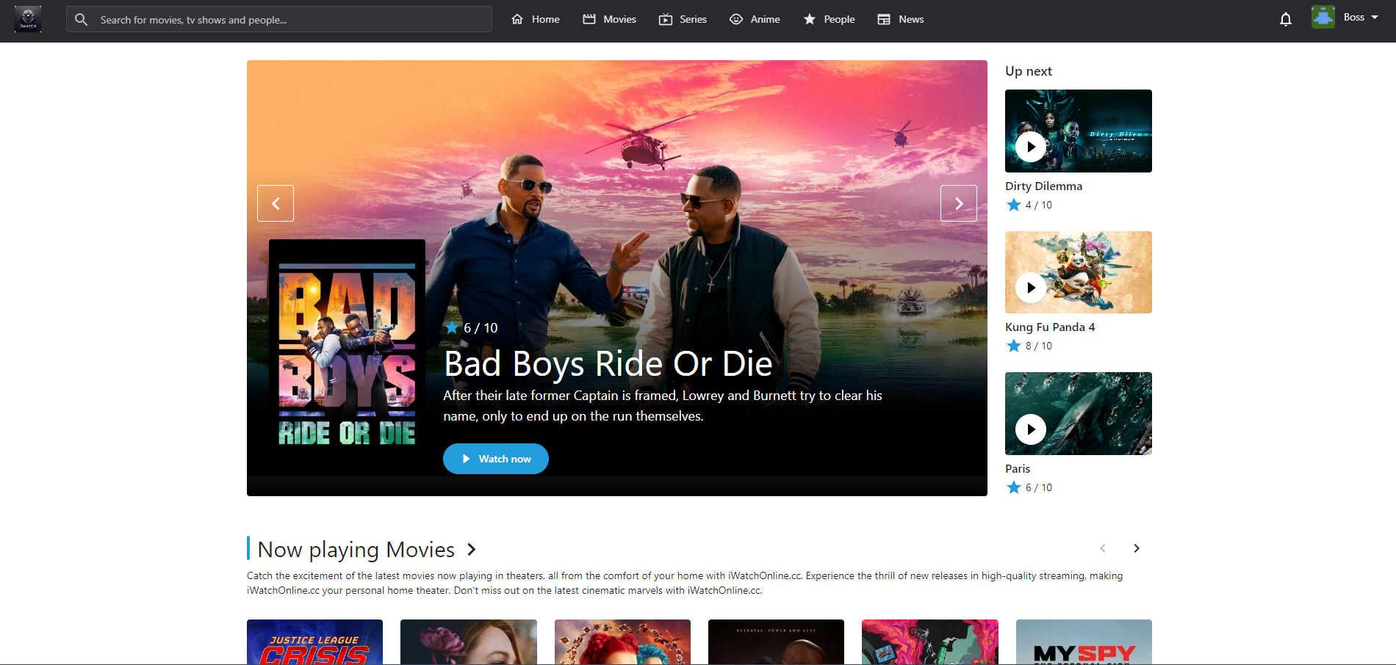Image resolution: width=1396 pixels, height=665 pixels.
Task: Open the News menu item
Action: 901,19
